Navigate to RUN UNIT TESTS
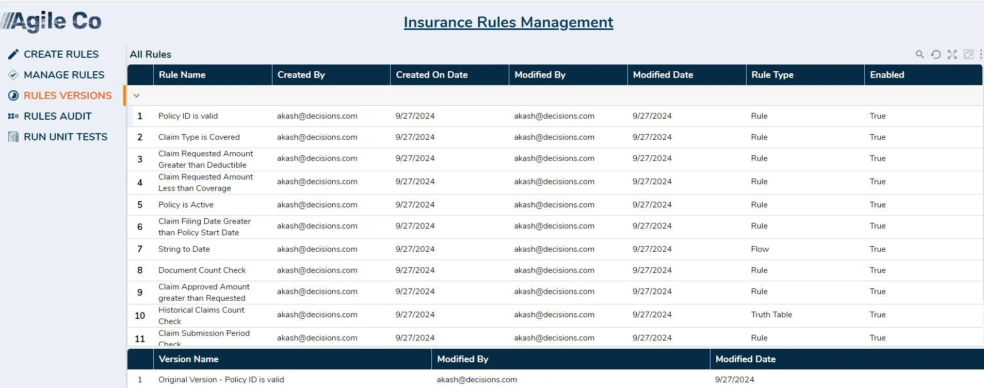 pos(66,137)
